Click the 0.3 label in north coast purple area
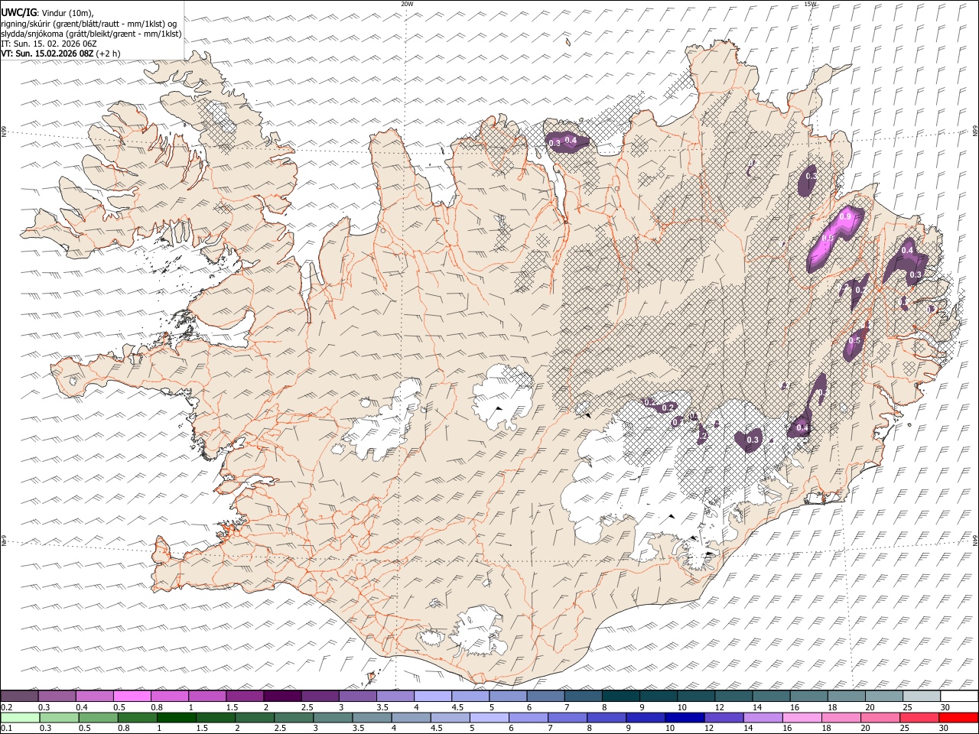Image resolution: width=979 pixels, height=734 pixels. 555,144
